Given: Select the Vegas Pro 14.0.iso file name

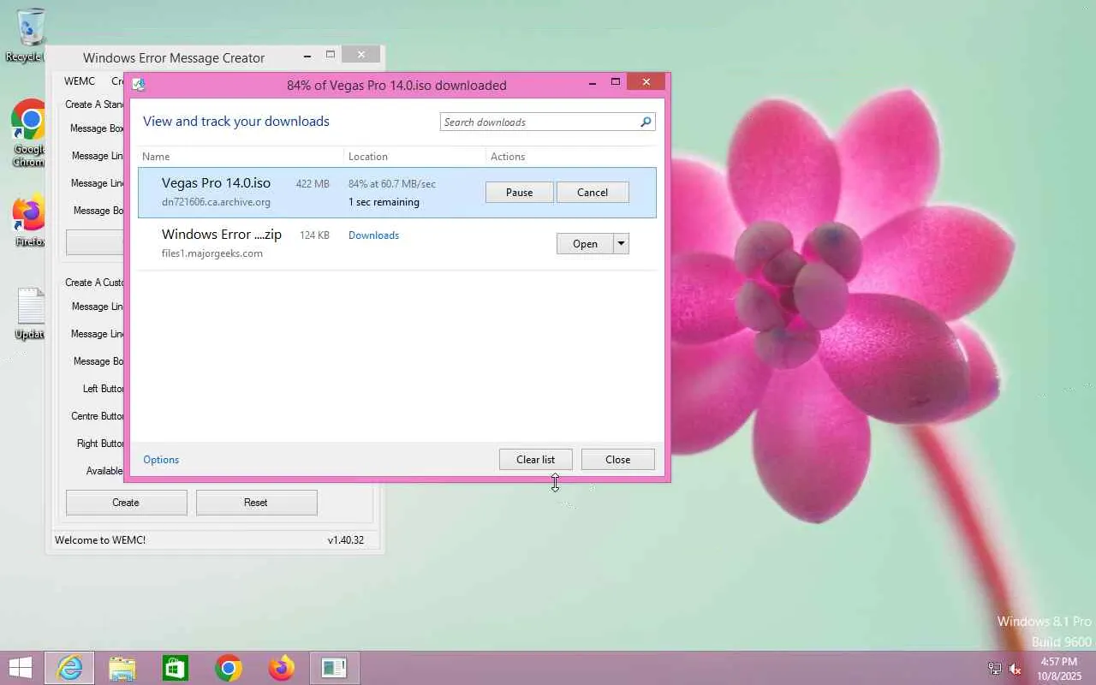Looking at the screenshot, I should point(216,183).
